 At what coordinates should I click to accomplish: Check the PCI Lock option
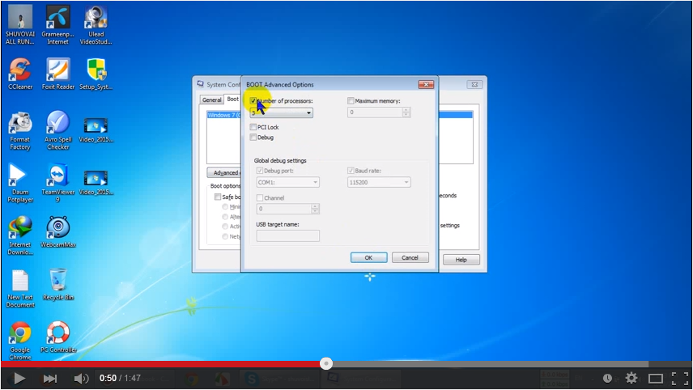pyautogui.click(x=254, y=127)
